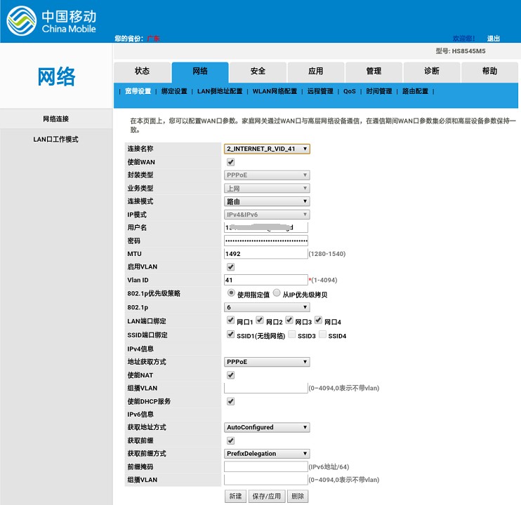Click the 前缀掩码 input field
Screen dimensions: 521x505
266,466
